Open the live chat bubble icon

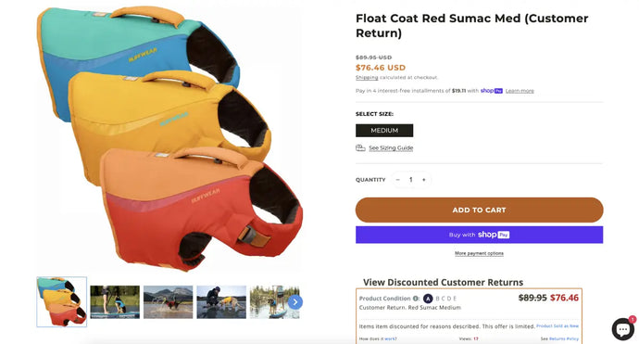[623, 328]
